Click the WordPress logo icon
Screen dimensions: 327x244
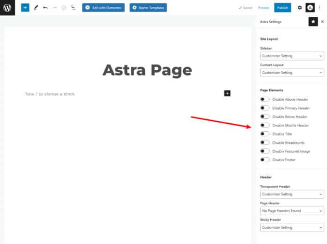[x=7, y=8]
